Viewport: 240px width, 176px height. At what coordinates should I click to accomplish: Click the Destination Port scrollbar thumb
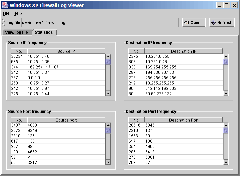click(226, 131)
